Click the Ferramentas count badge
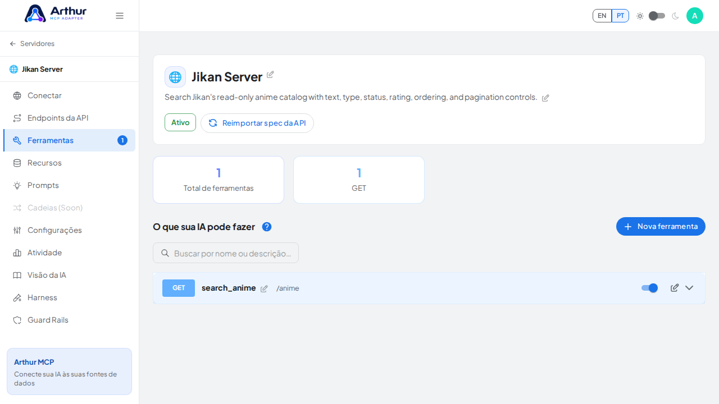Screen dimensions: 719x404 (122, 140)
